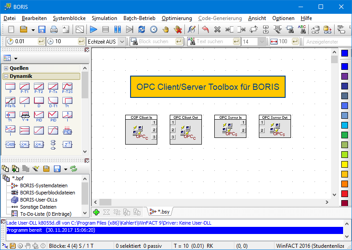The width and height of the screenshot is (352, 250).
Task: Close the block library panel
Action: 87,50
